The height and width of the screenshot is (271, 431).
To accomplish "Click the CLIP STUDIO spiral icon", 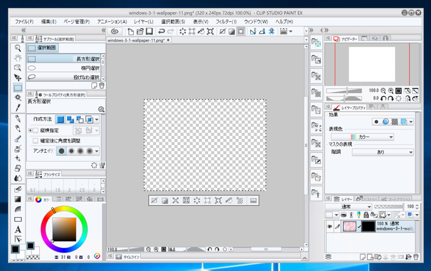I will (x=115, y=32).
